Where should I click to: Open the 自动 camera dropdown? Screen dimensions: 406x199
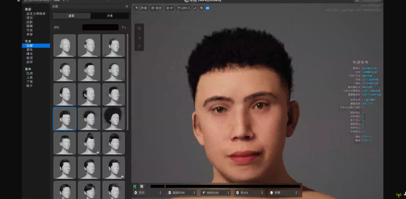[x=157, y=8]
